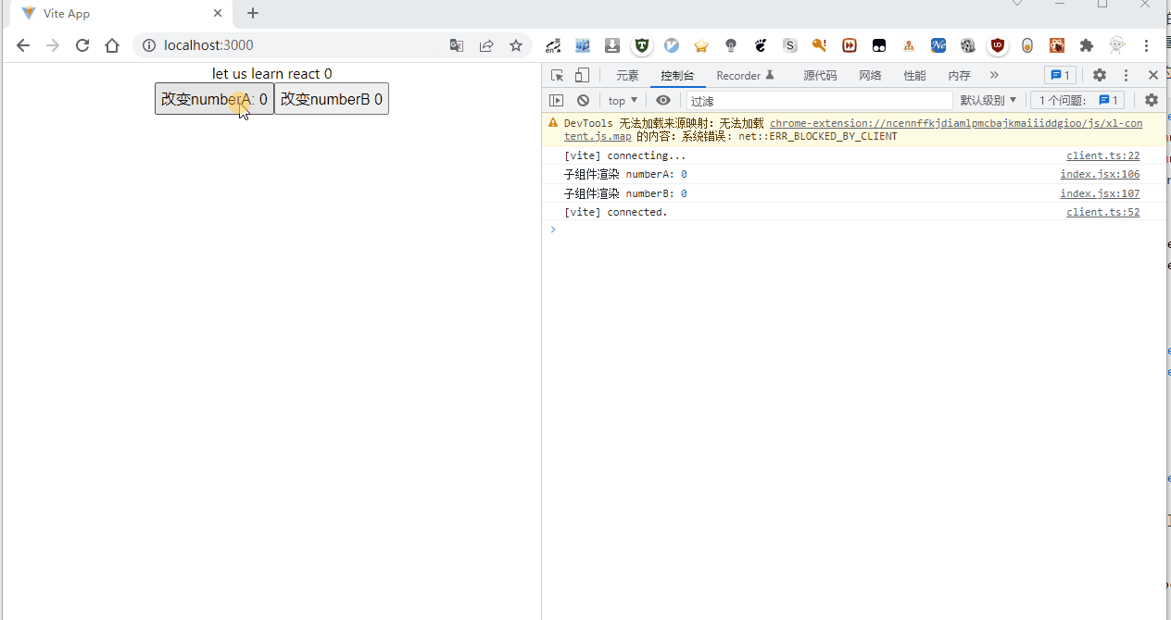The height and width of the screenshot is (620, 1171).
Task: Create a live expression with eye icon
Action: [663, 100]
